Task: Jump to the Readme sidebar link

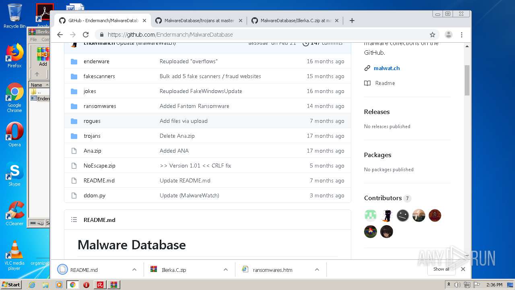Action: point(385,83)
